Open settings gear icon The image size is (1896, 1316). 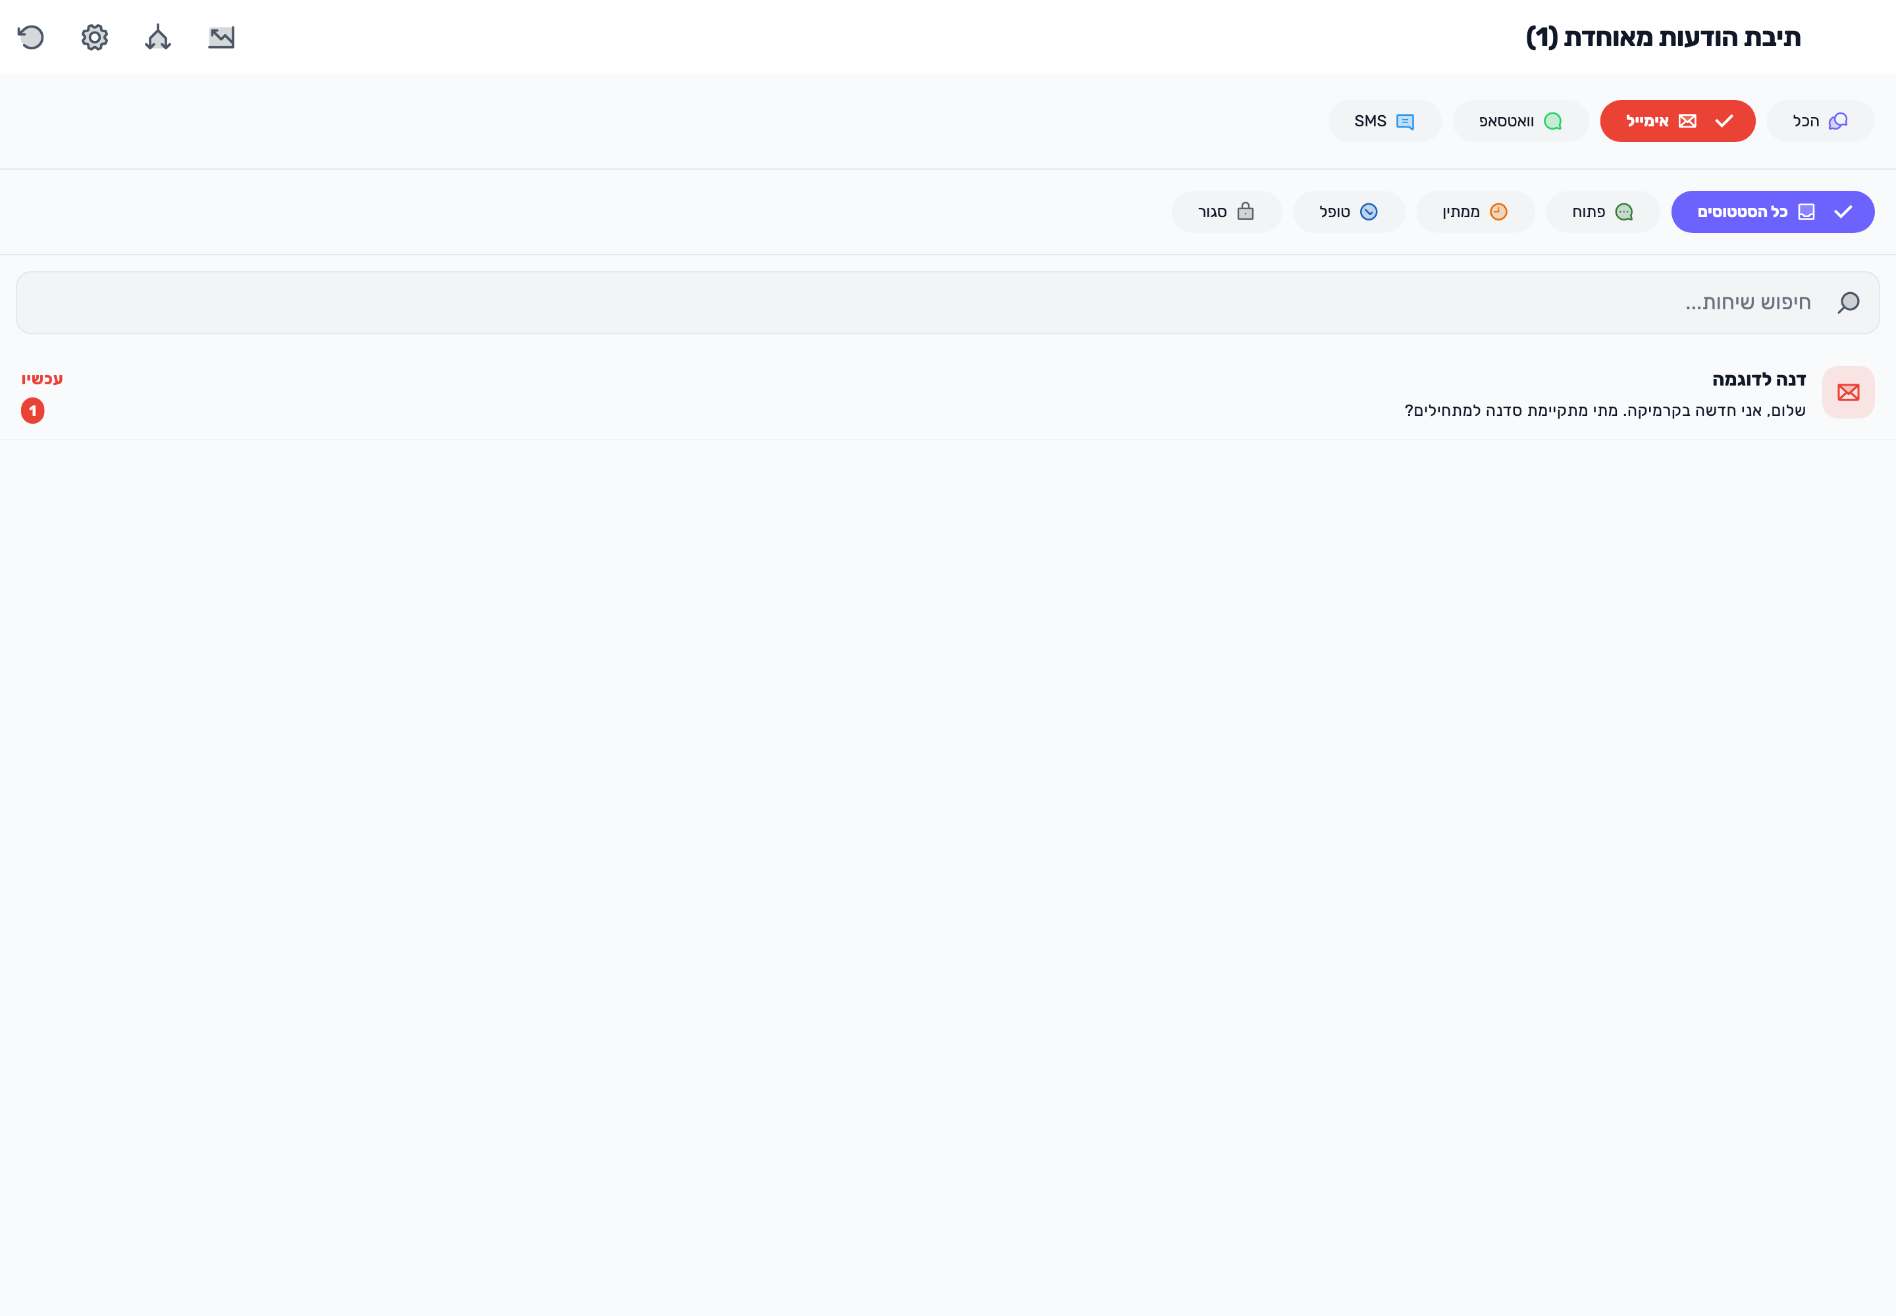coord(95,37)
